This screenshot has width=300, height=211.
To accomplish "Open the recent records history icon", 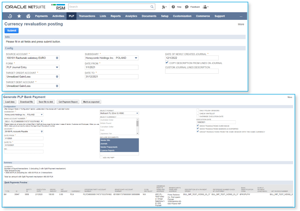I will 10,16.
